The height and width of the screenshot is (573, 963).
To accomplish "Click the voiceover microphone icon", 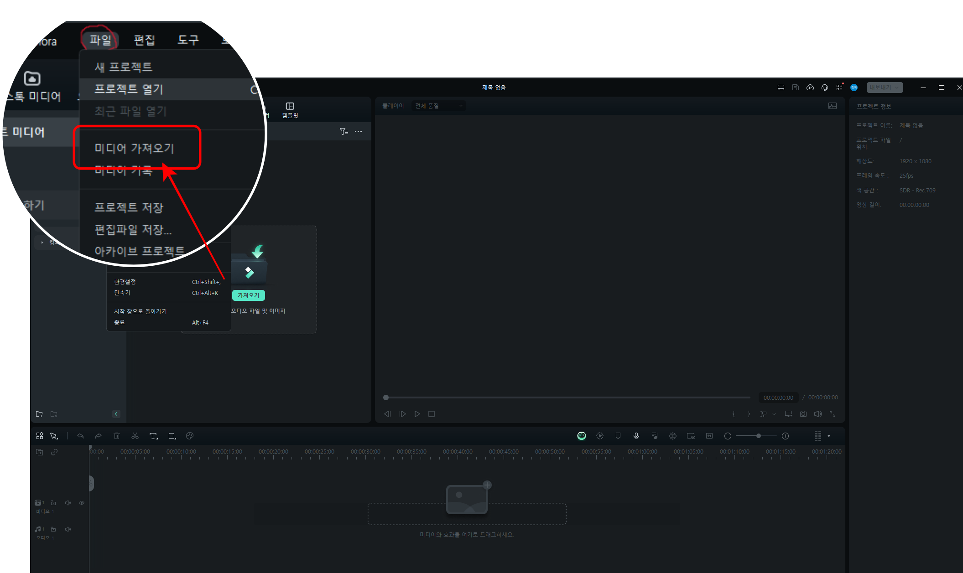I will (636, 436).
